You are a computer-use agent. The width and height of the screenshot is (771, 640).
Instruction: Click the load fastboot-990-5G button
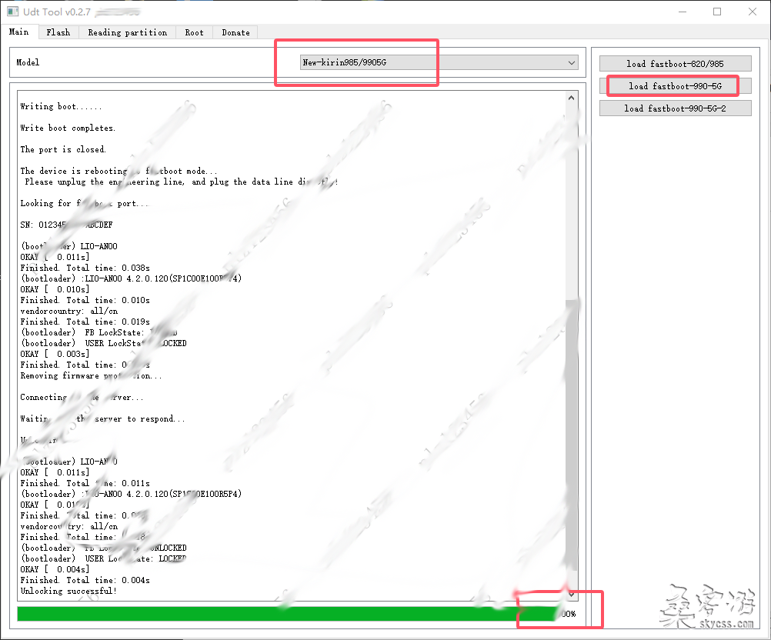pos(674,86)
